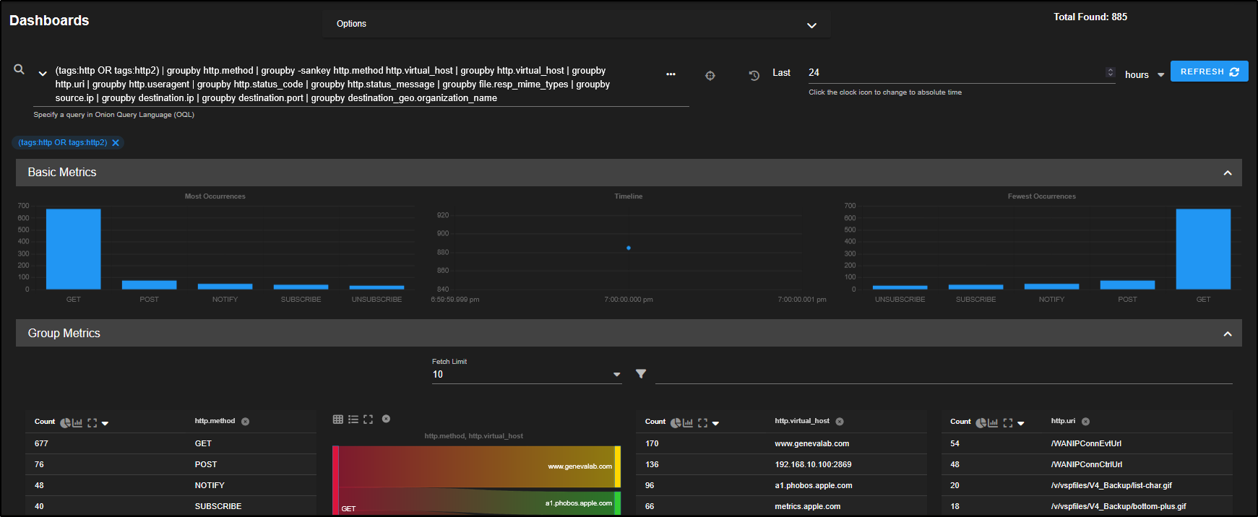Click the crosshair target icon by query

pyautogui.click(x=710, y=76)
